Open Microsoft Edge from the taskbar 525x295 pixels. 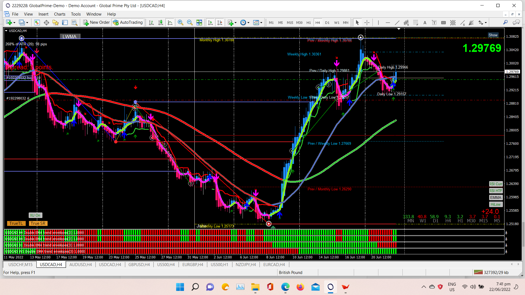click(x=285, y=287)
